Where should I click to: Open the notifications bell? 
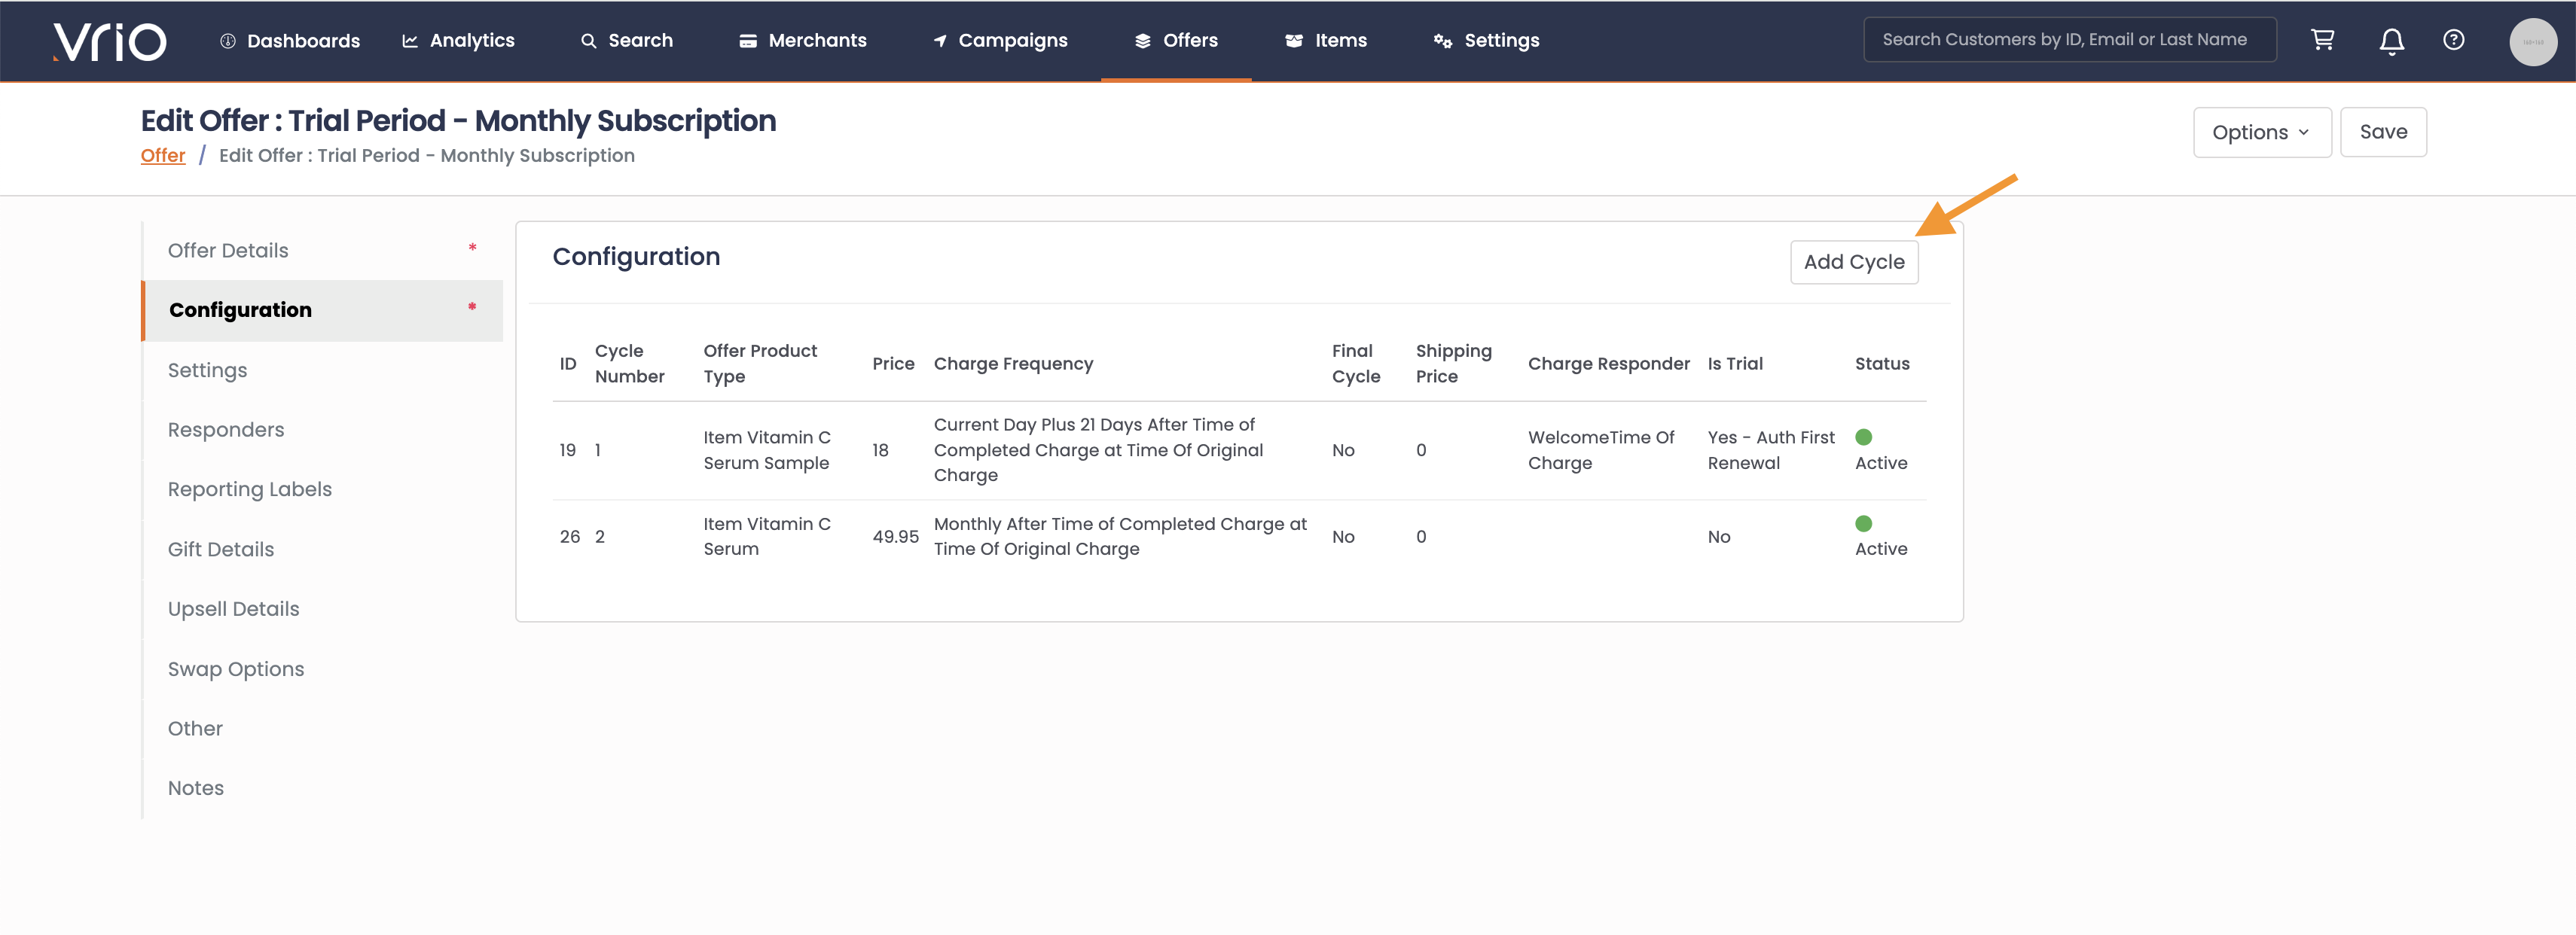(x=2391, y=41)
